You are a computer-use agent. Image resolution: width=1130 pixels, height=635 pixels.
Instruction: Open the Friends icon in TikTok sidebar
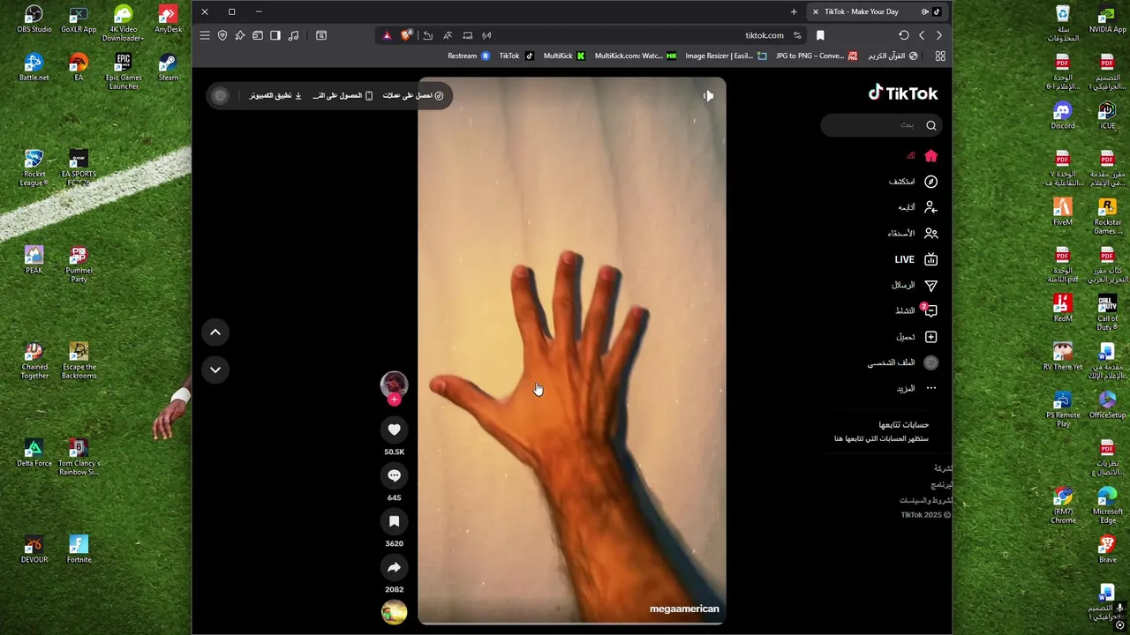point(930,234)
